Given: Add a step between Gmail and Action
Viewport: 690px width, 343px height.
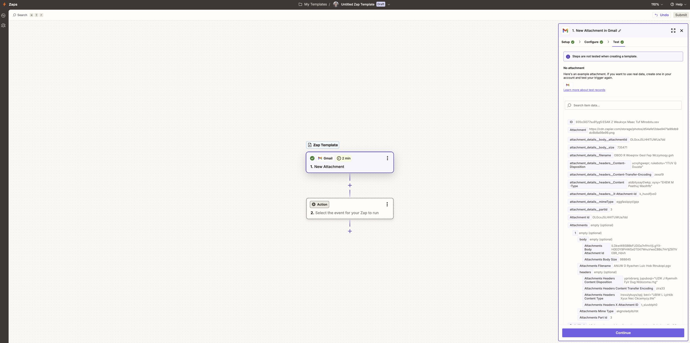Looking at the screenshot, I should pyautogui.click(x=350, y=185).
